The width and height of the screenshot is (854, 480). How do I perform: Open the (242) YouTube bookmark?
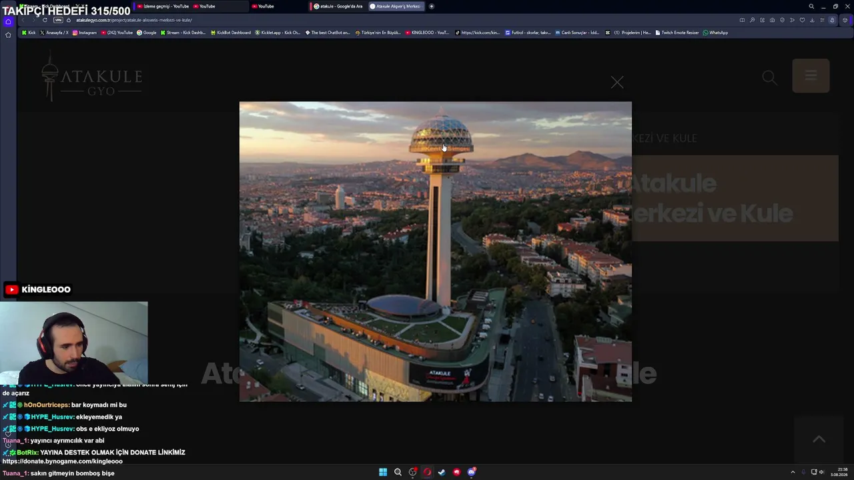click(117, 33)
